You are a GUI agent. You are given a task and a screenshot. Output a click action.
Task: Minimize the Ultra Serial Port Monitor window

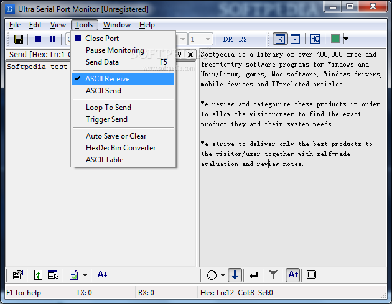coord(333,6)
